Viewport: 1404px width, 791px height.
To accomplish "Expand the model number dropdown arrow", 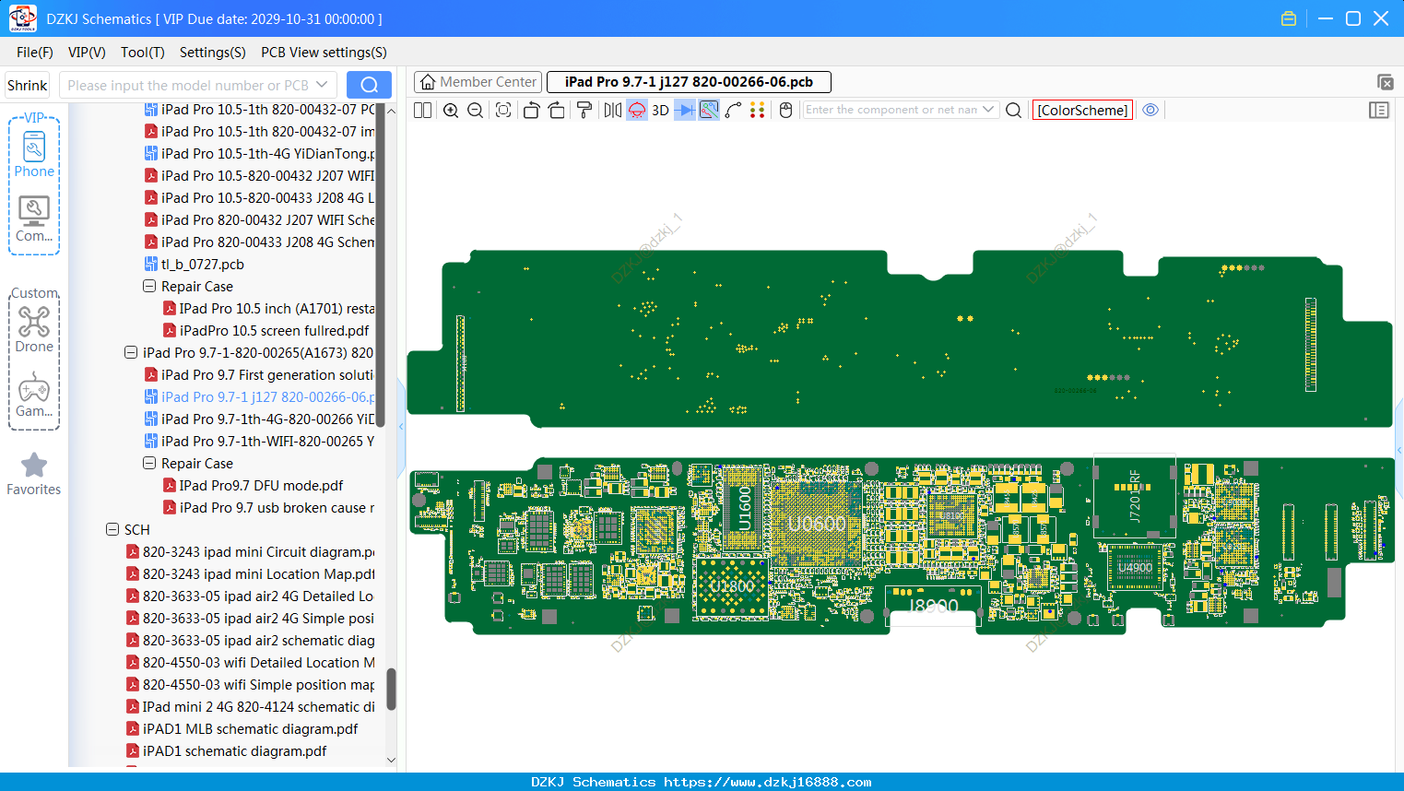I will (x=322, y=85).
